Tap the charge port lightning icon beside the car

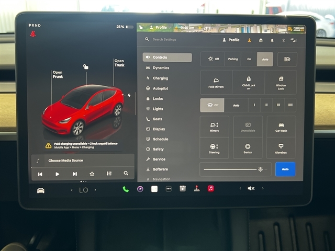click(x=129, y=95)
